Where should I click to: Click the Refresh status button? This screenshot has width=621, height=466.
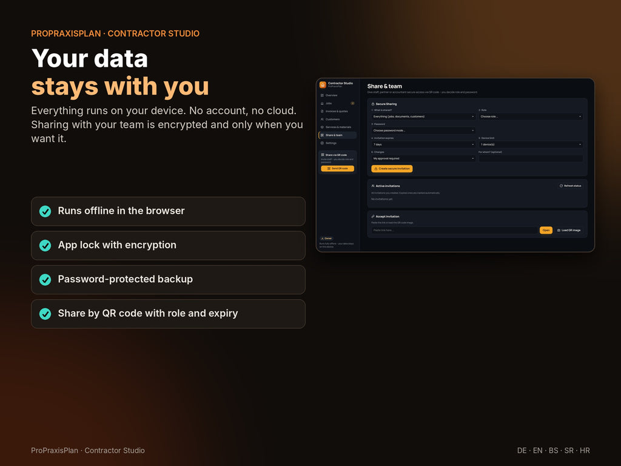click(x=570, y=186)
